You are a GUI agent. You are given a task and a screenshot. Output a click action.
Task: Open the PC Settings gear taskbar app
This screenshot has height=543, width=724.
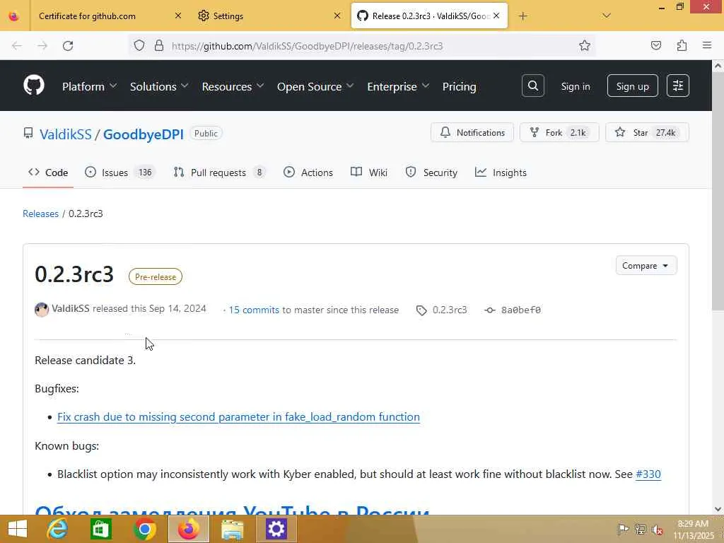276,529
